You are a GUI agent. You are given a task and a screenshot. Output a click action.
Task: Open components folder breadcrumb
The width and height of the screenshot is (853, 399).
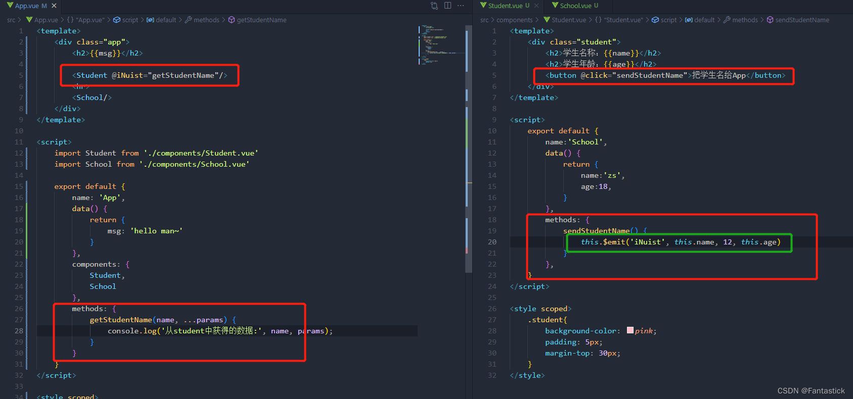[x=515, y=20]
